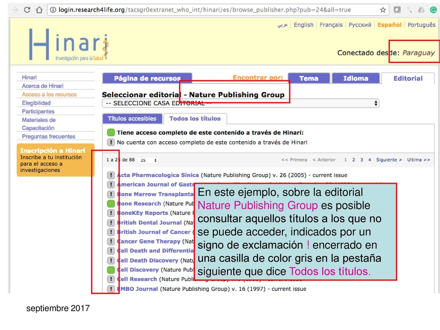Open the BoneKEy Reports journal

(x=142, y=213)
